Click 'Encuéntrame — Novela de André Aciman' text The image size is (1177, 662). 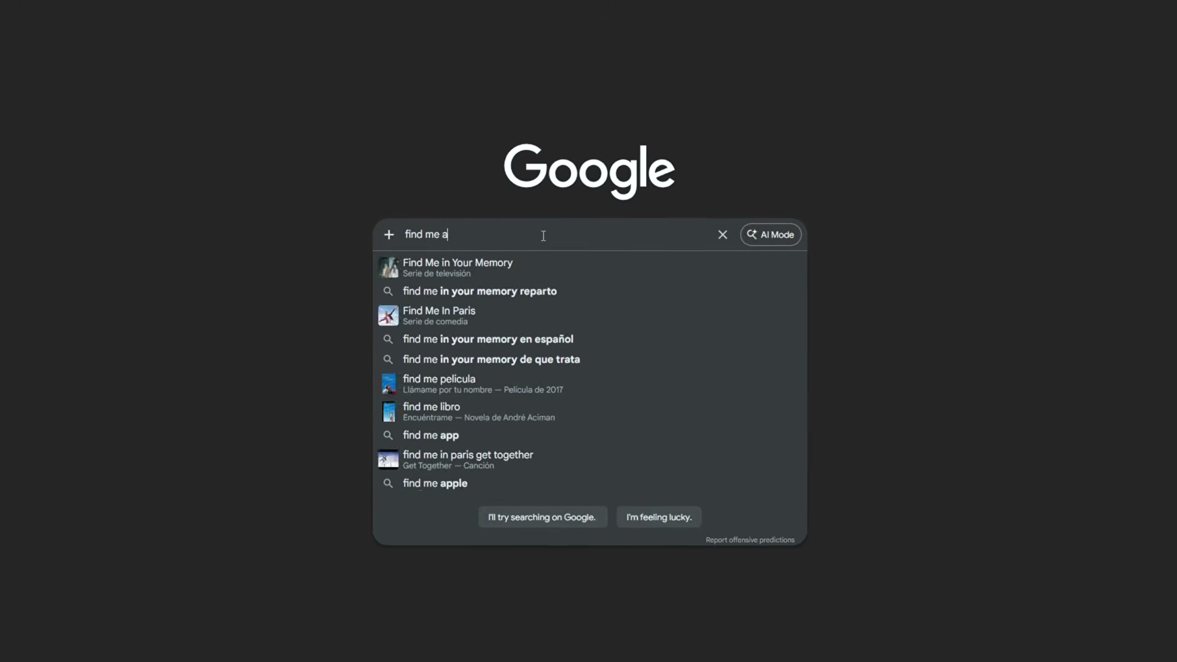(x=479, y=417)
